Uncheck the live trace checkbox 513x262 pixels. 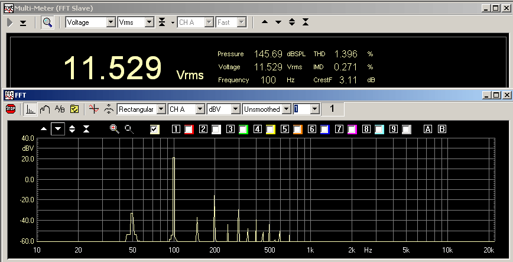coord(155,130)
